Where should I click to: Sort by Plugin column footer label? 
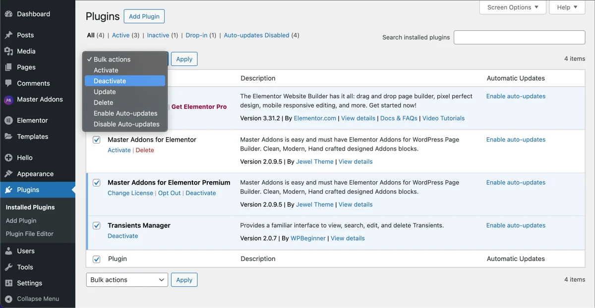tap(118, 258)
